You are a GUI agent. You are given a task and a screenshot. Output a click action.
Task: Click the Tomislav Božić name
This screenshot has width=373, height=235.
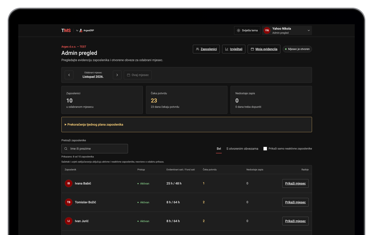click(86, 202)
